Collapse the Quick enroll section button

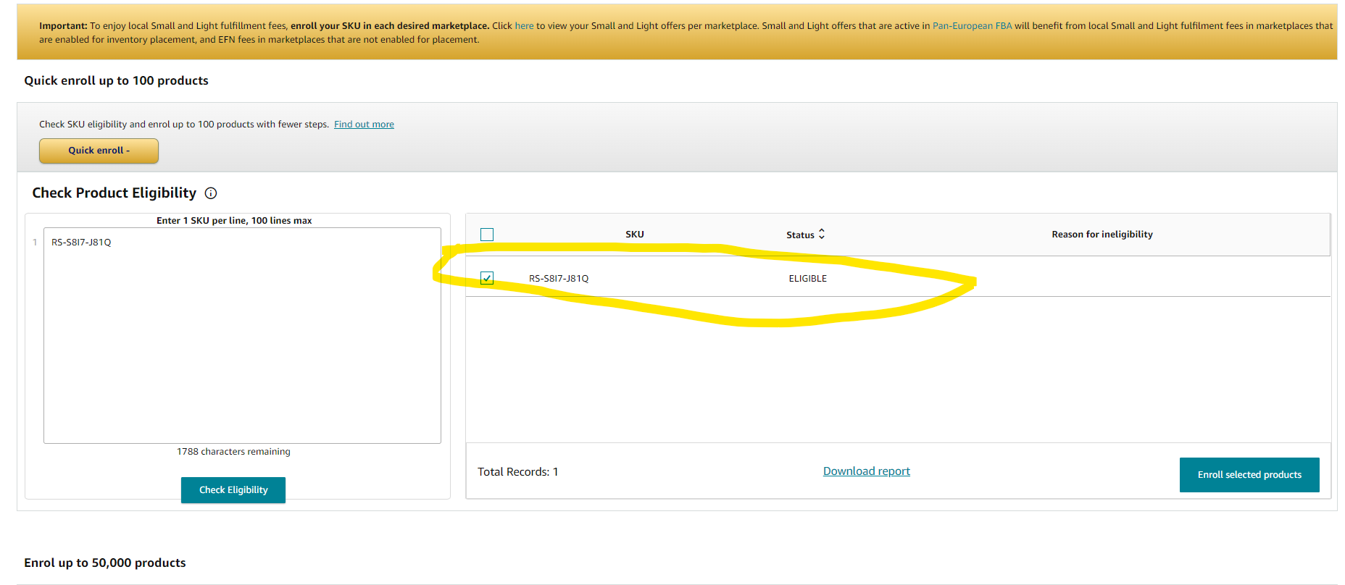[x=99, y=151]
